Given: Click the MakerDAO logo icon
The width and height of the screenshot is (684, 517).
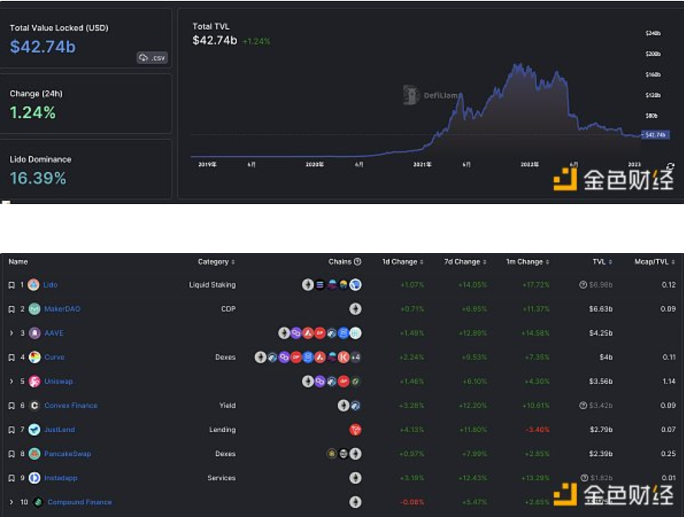Looking at the screenshot, I should pyautogui.click(x=34, y=309).
